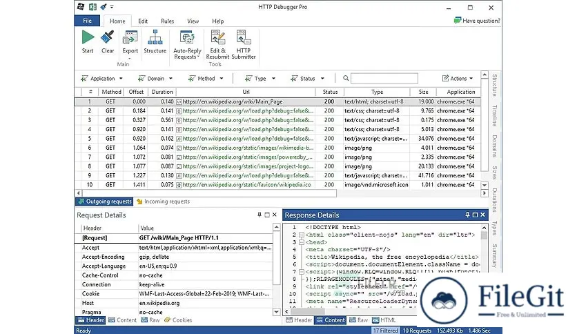Click the brush icon in quick access bar
The height and width of the screenshot is (334, 577).
click(x=104, y=7)
